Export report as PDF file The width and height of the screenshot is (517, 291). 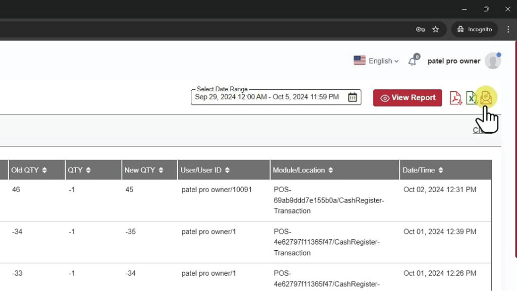point(456,98)
